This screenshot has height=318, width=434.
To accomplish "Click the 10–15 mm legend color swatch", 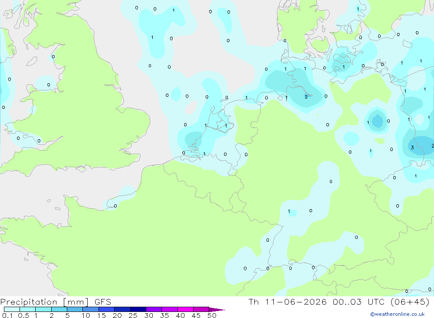I will click(x=91, y=309).
